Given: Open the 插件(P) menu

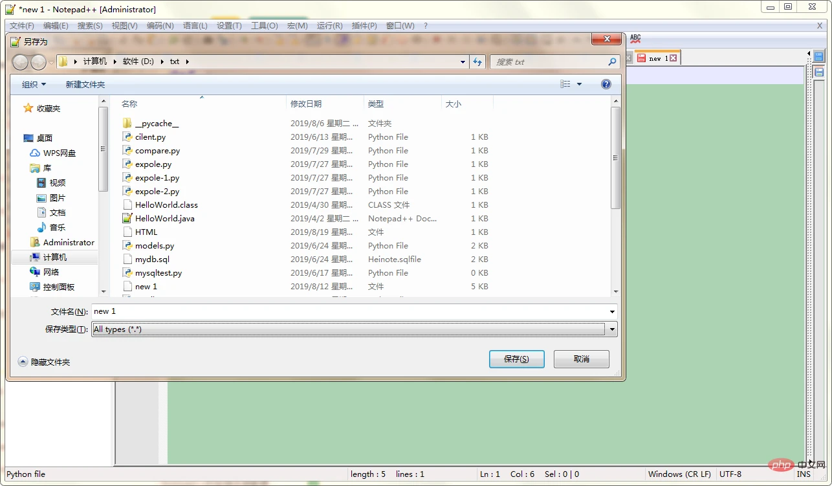Looking at the screenshot, I should pyautogui.click(x=364, y=26).
